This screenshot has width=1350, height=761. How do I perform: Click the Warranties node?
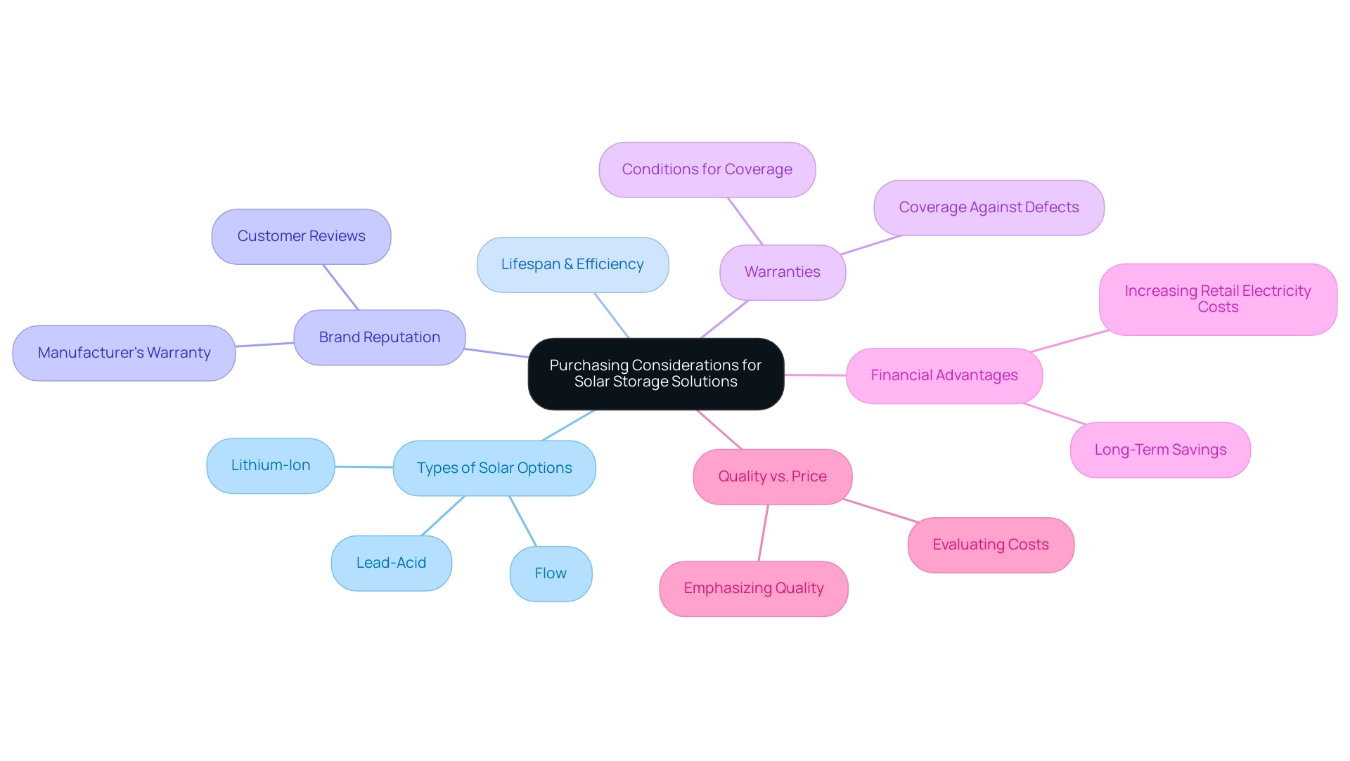coord(782,271)
